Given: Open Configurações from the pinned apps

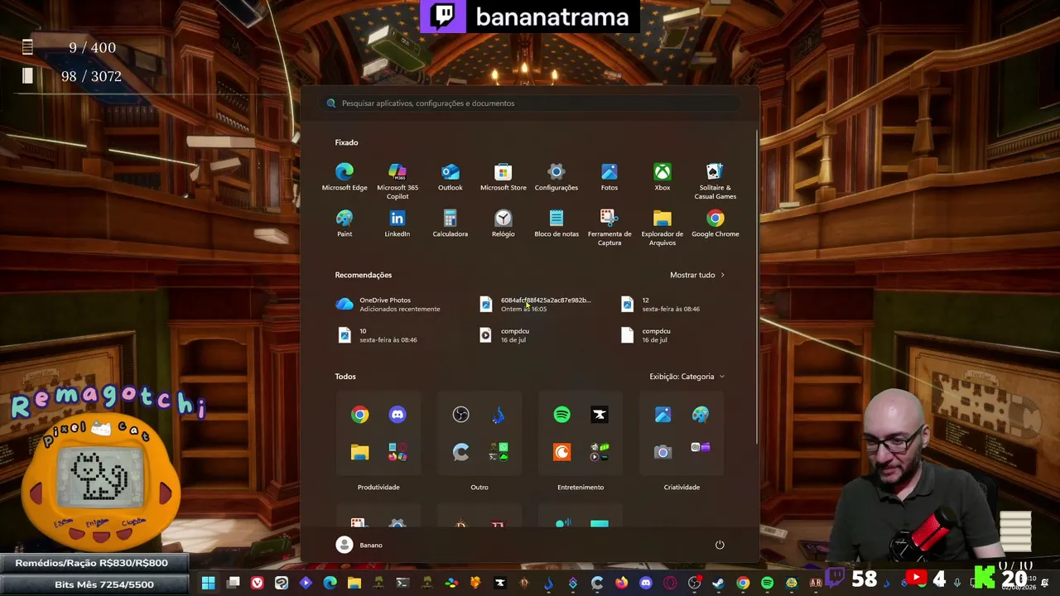Looking at the screenshot, I should [x=556, y=177].
